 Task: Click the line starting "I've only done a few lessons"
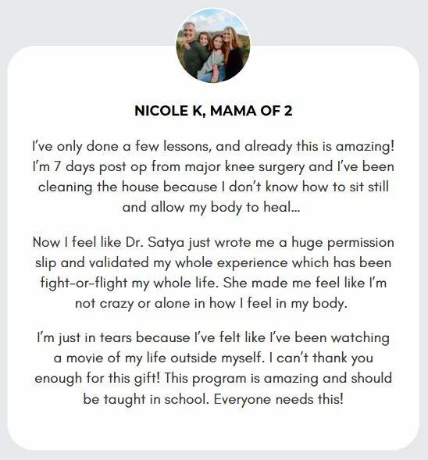click(213, 147)
